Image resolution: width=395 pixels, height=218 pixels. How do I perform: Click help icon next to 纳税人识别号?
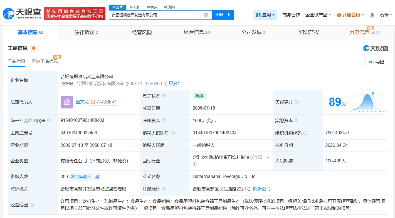[x=173, y=133]
